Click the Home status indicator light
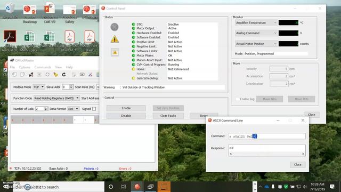 134,69
